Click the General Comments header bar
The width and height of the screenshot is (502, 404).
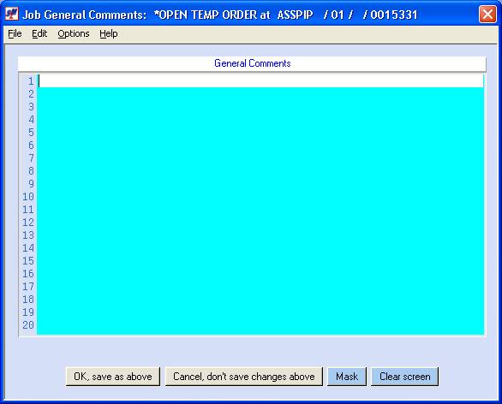click(x=252, y=63)
